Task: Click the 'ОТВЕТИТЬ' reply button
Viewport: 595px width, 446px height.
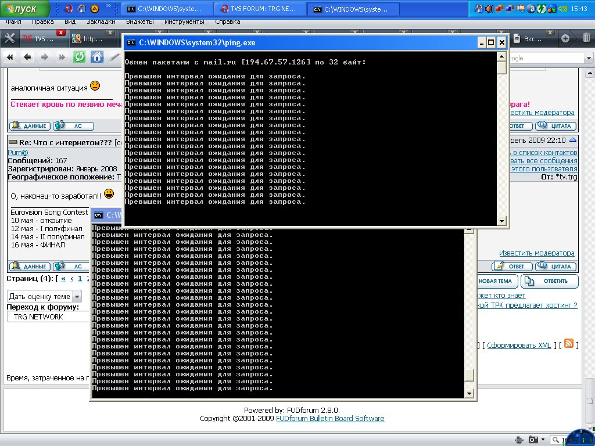Action: click(549, 281)
